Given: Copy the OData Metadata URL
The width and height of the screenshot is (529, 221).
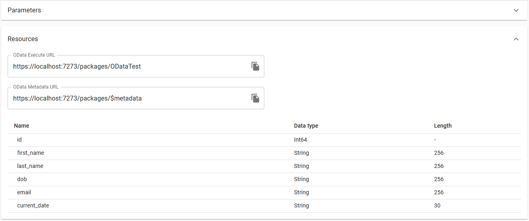Looking at the screenshot, I should click(x=256, y=98).
